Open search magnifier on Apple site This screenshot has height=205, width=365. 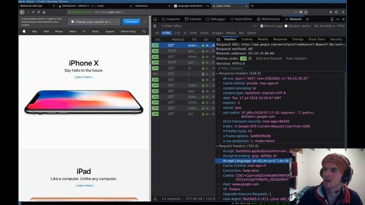click(x=144, y=31)
